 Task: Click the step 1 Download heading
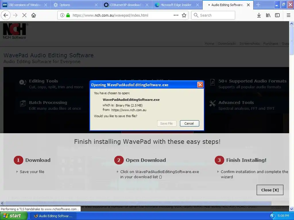38,160
